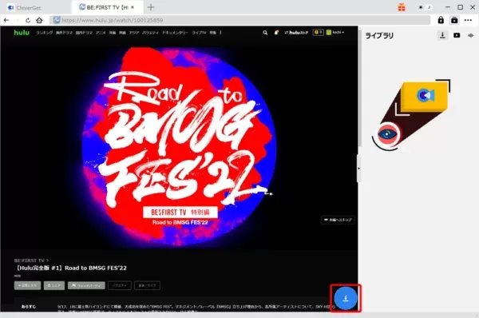This screenshot has width=479, height=318.
Task: Go to the home page
Action: coord(39,20)
